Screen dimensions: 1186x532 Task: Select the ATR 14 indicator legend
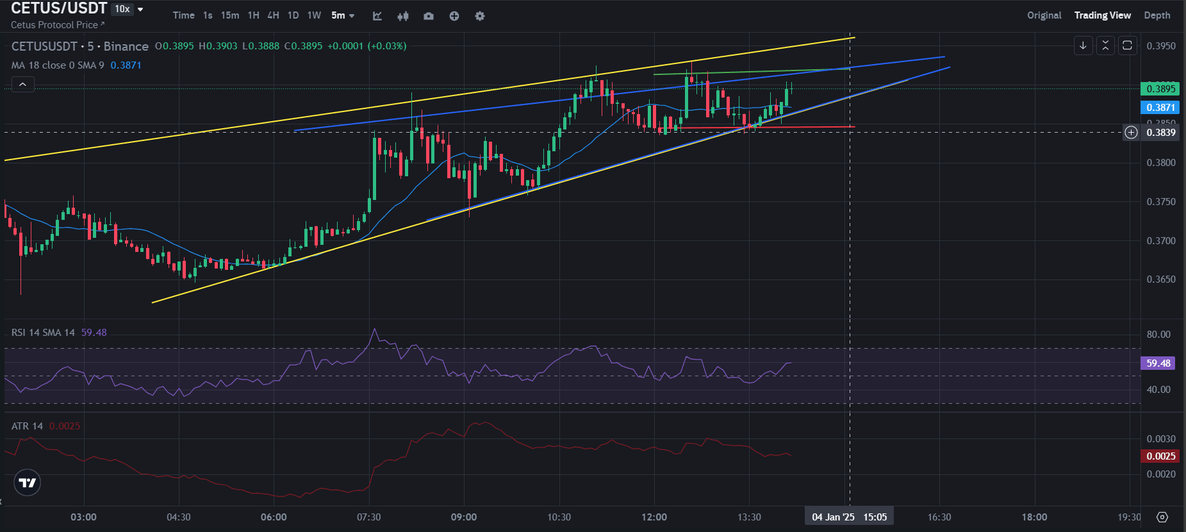pyautogui.click(x=27, y=426)
